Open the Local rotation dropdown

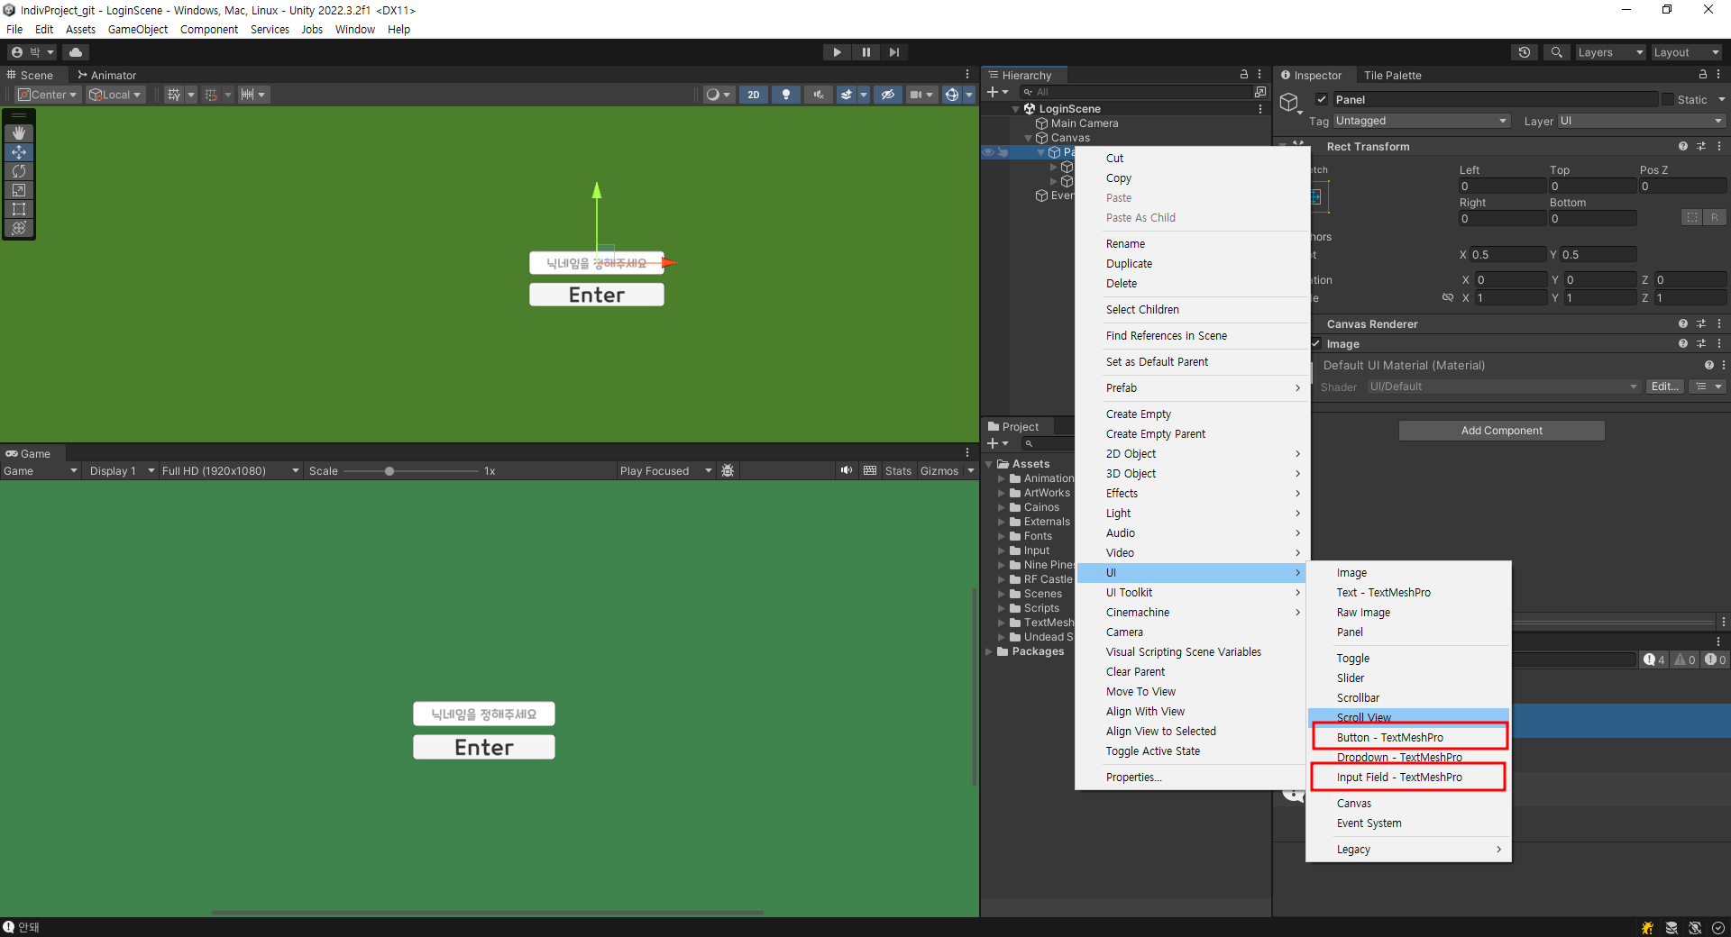pyautogui.click(x=115, y=95)
